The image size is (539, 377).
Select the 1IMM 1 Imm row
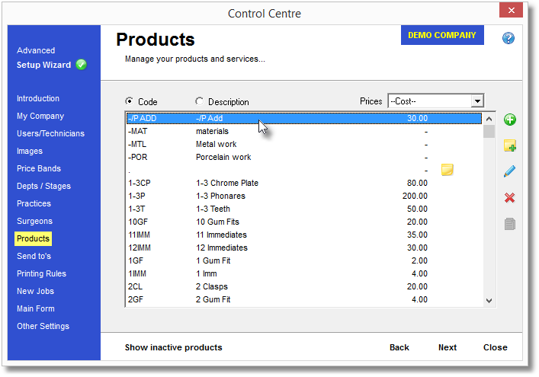(x=304, y=273)
